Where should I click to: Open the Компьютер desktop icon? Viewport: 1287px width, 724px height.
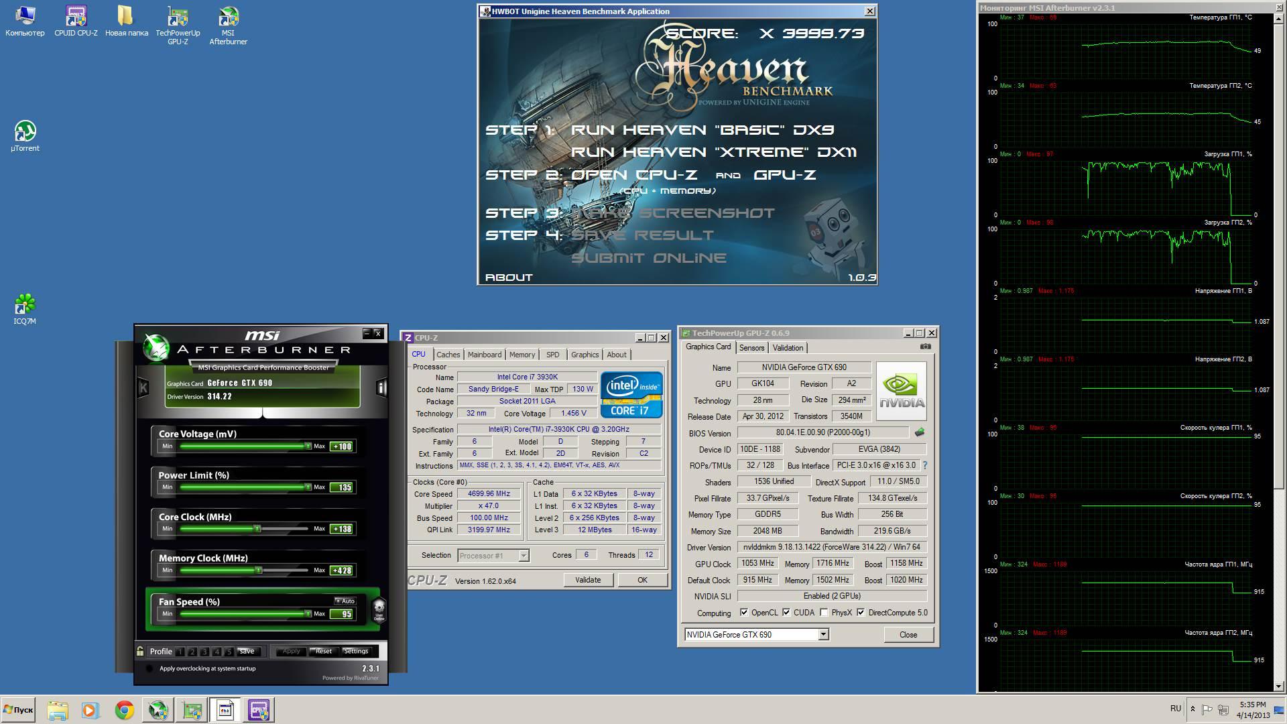coord(25,21)
